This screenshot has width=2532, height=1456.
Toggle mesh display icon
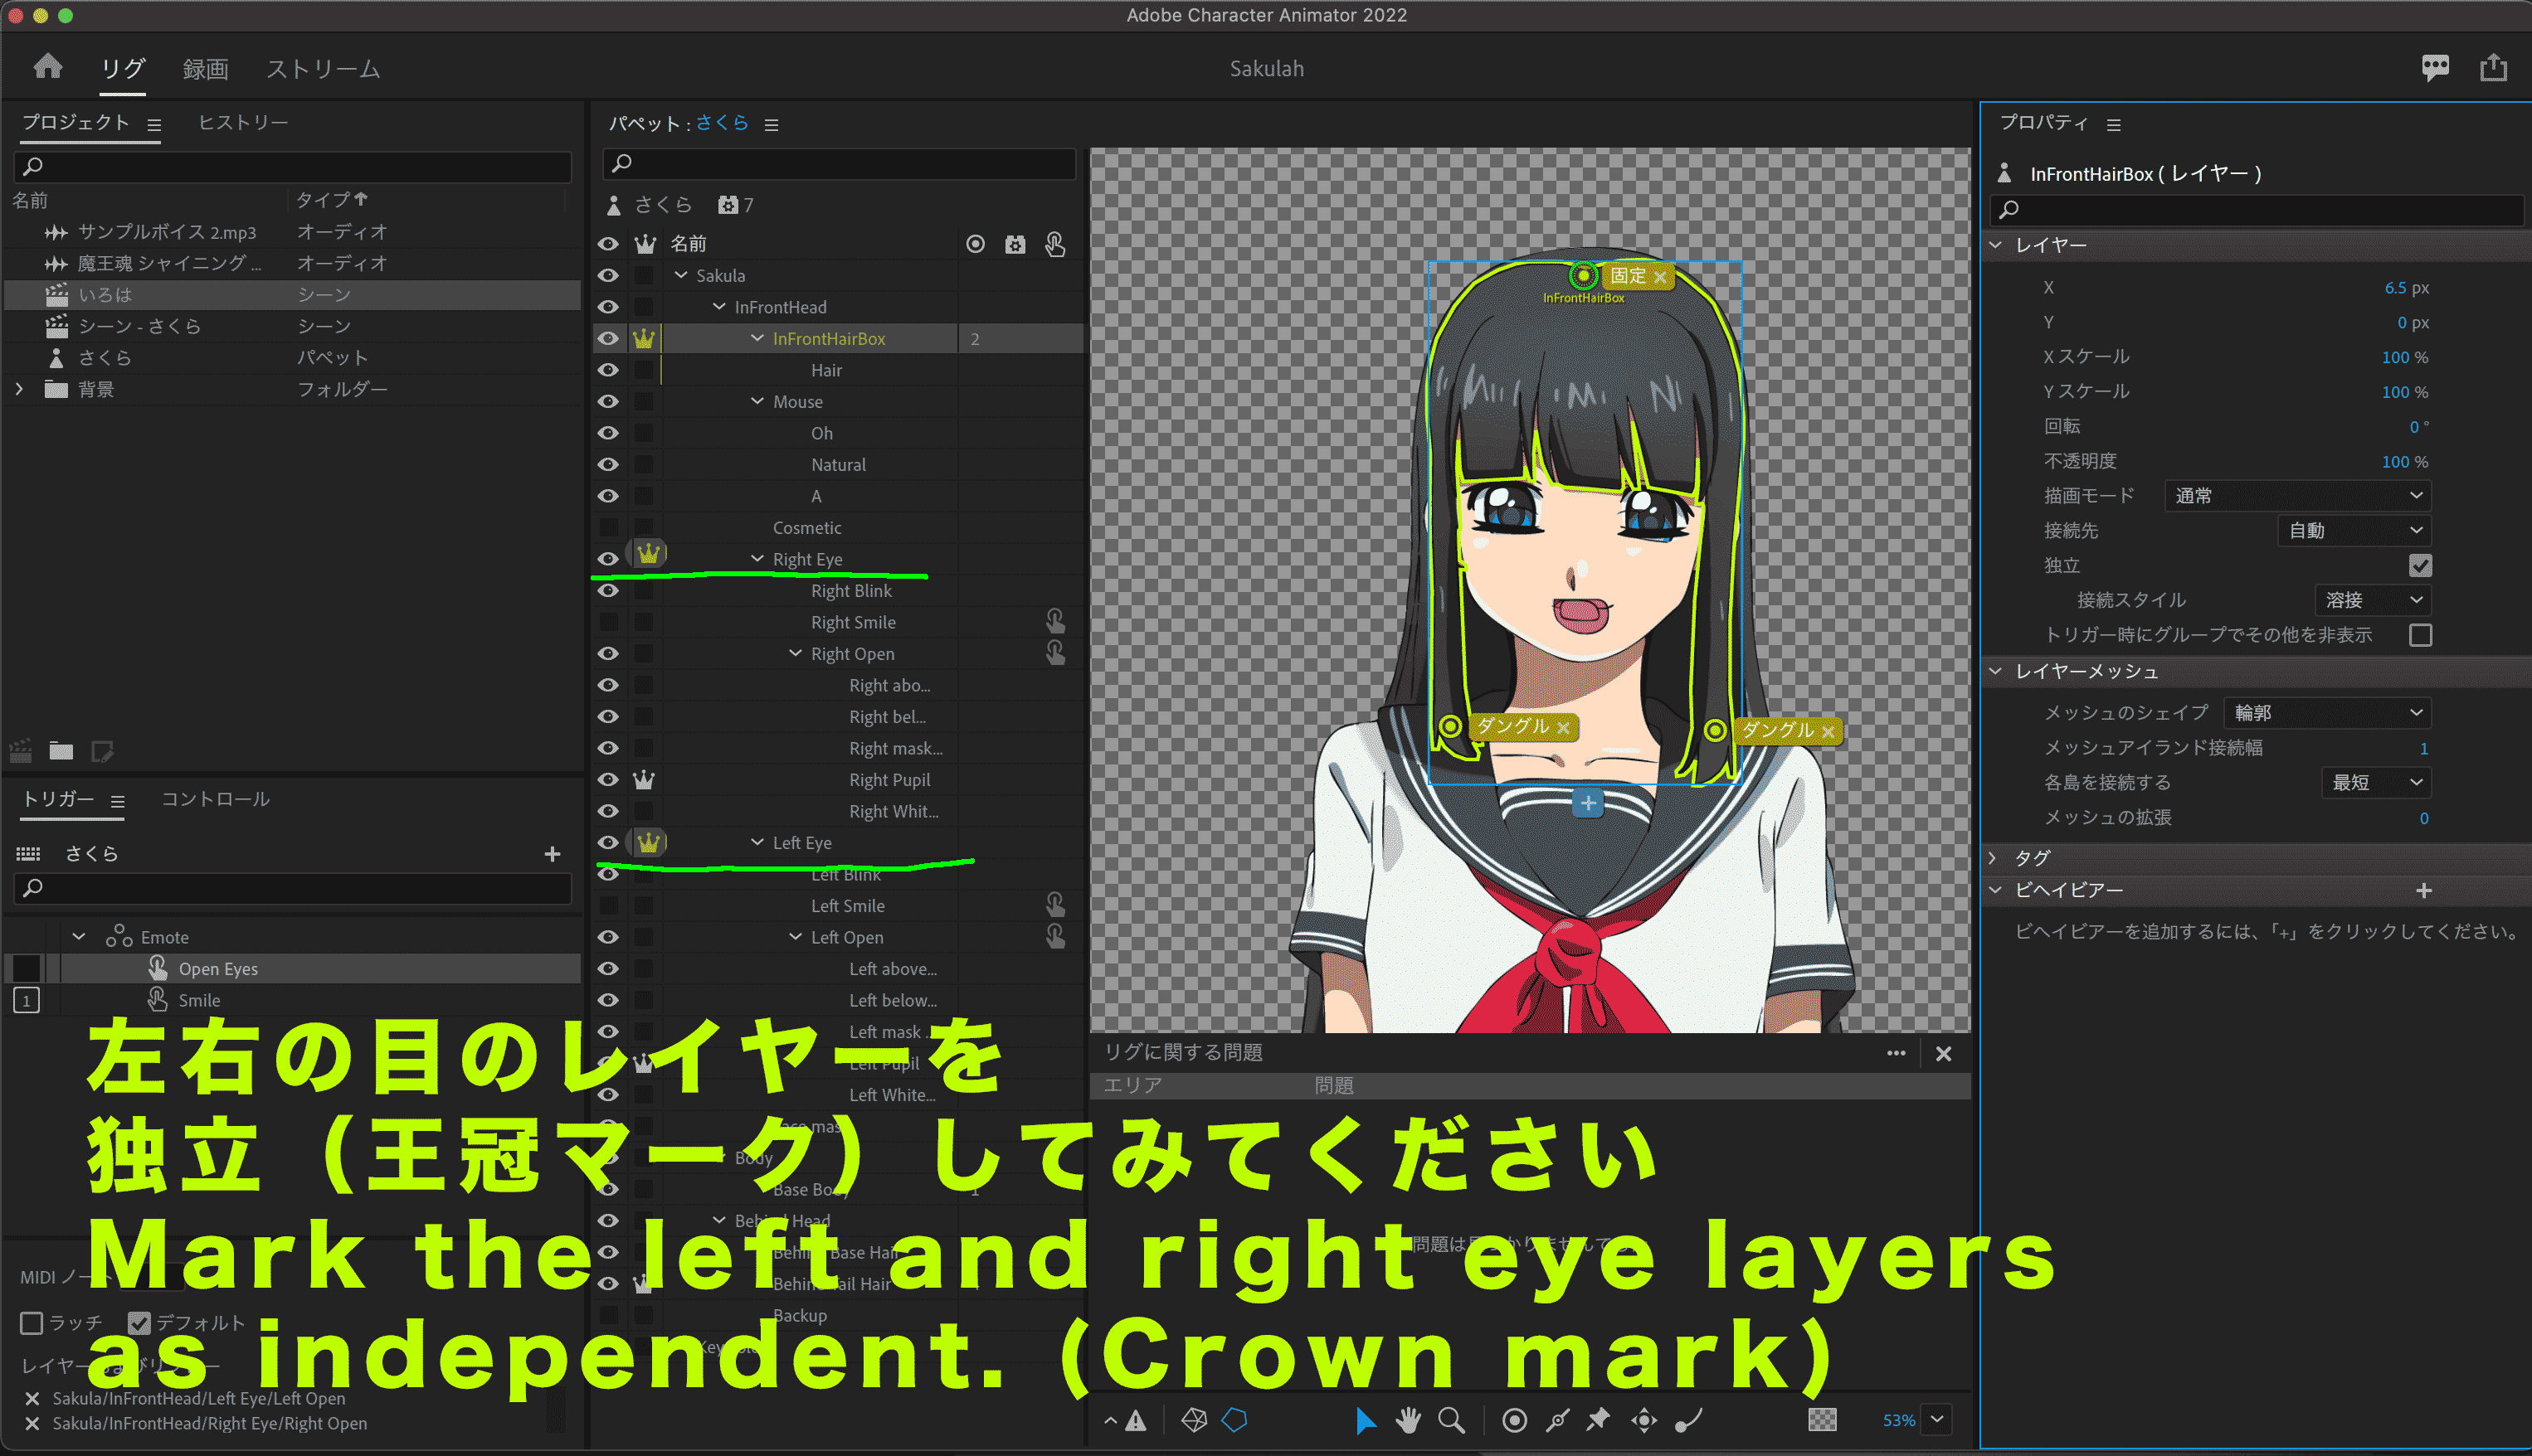[1194, 1420]
